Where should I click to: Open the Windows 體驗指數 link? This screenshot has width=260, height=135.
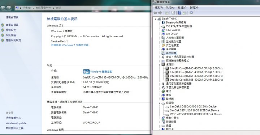pyautogui.click(x=101, y=72)
